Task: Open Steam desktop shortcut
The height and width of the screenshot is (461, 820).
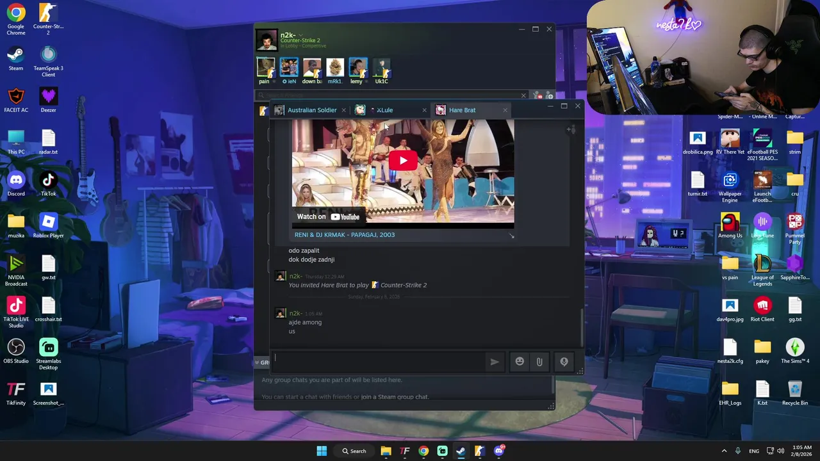Action: [16, 59]
